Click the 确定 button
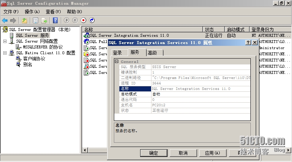 154,153
